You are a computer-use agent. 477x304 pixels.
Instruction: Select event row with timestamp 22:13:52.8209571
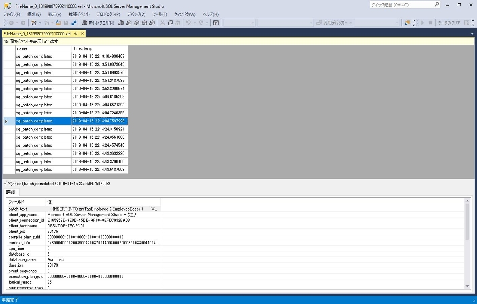66,89
